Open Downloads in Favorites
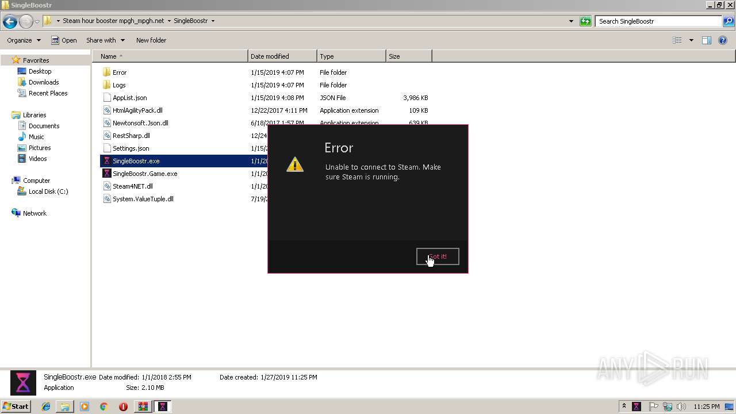This screenshot has width=736, height=414. [44, 82]
